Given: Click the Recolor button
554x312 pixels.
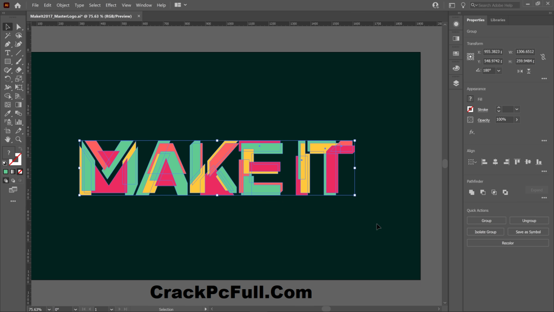Looking at the screenshot, I should pyautogui.click(x=507, y=243).
